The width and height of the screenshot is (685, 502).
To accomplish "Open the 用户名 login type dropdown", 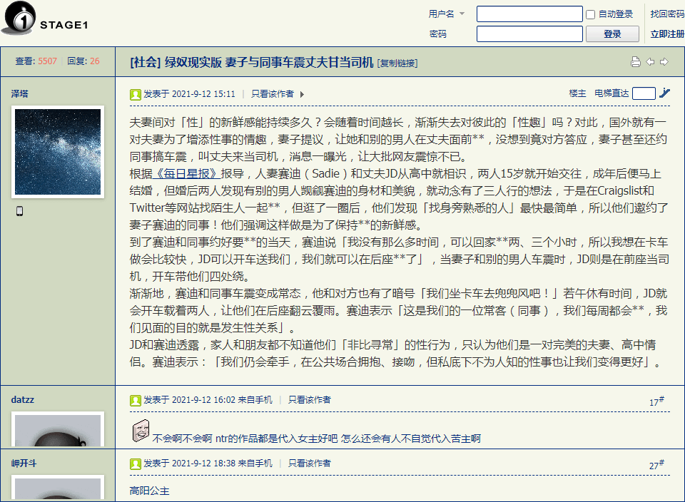I will tap(447, 14).
